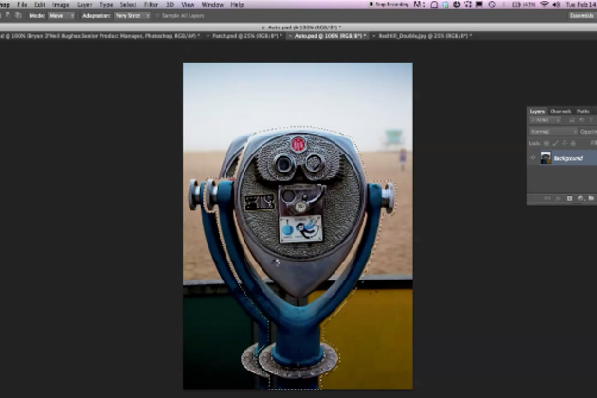Switch to the Channels tab
This screenshot has height=398, width=597.
[560, 111]
